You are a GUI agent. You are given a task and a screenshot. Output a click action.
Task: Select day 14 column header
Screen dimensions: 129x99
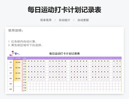point(68,58)
